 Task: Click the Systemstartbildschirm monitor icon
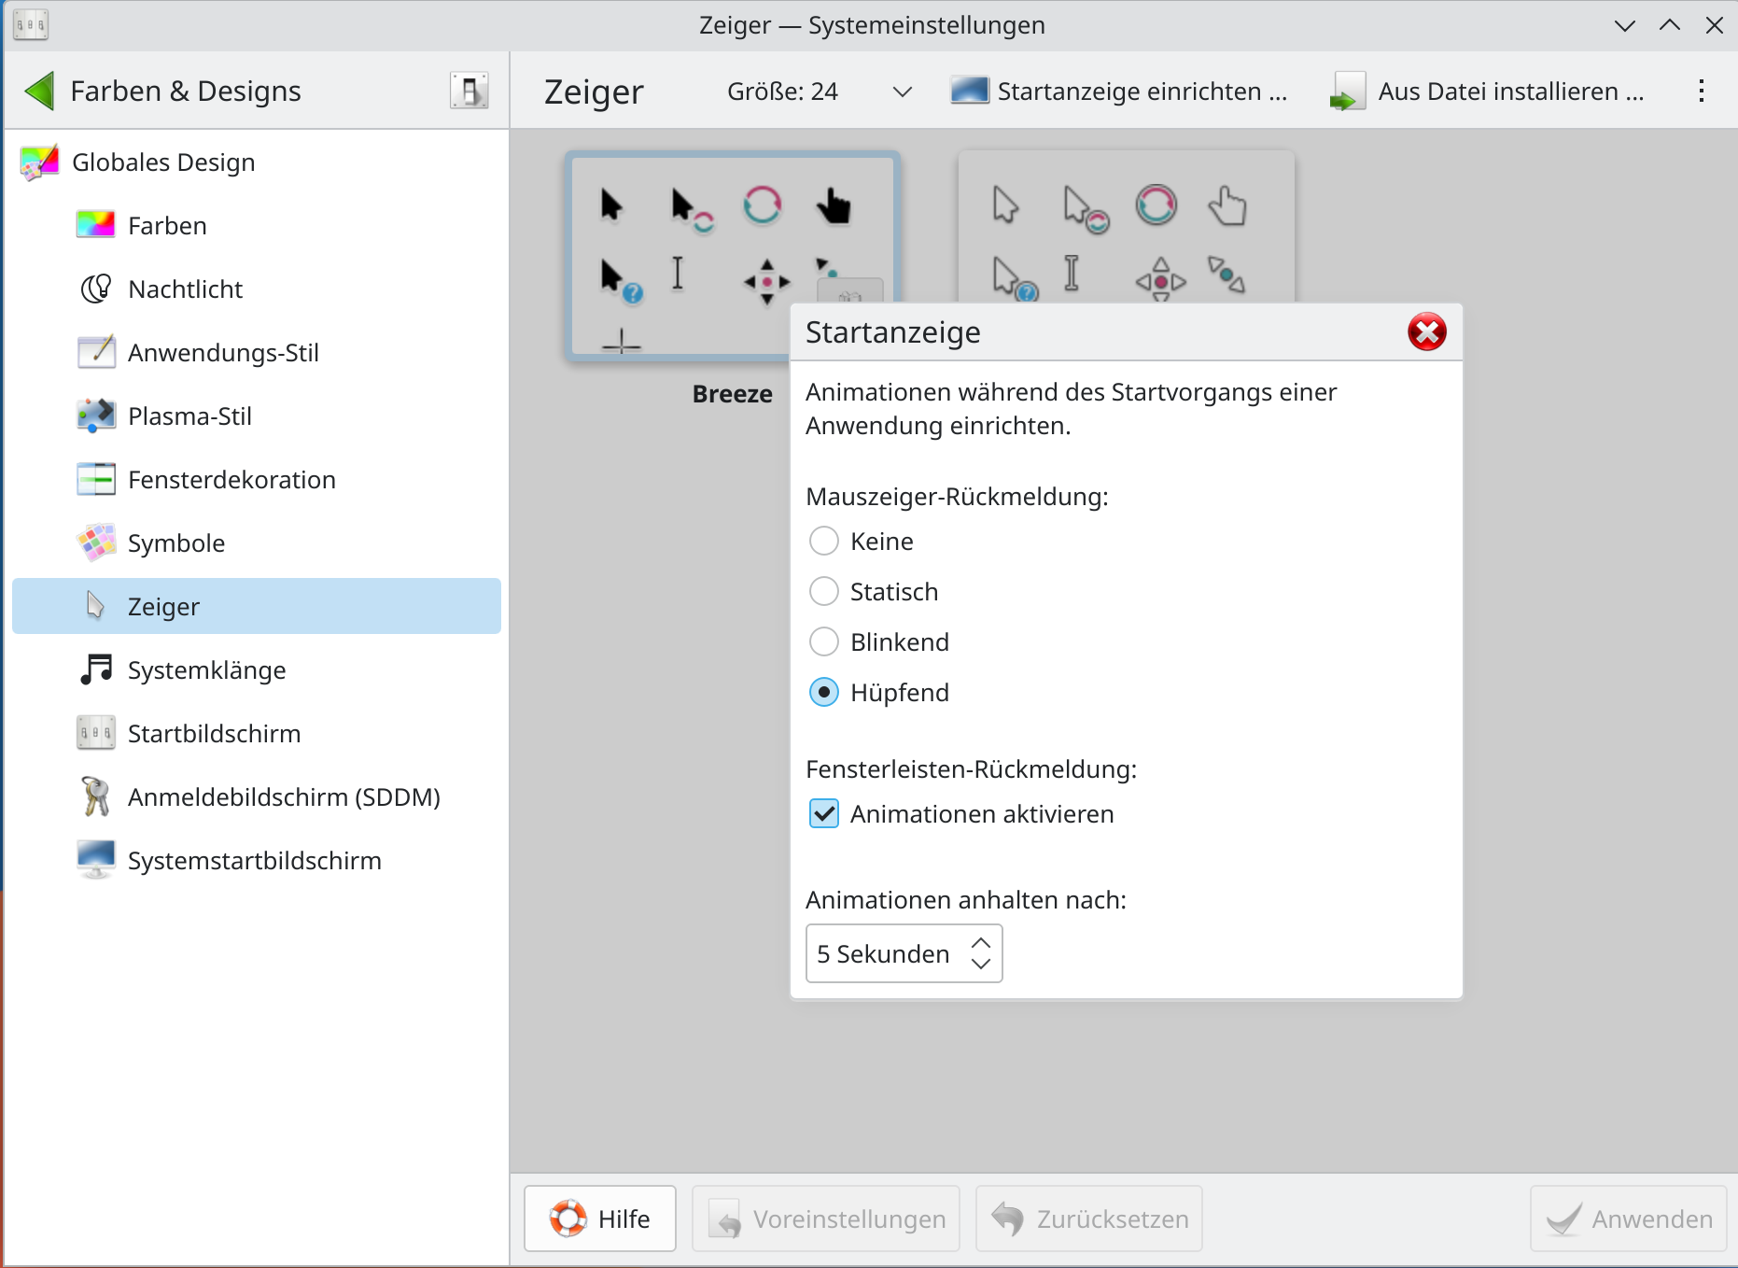click(x=95, y=861)
